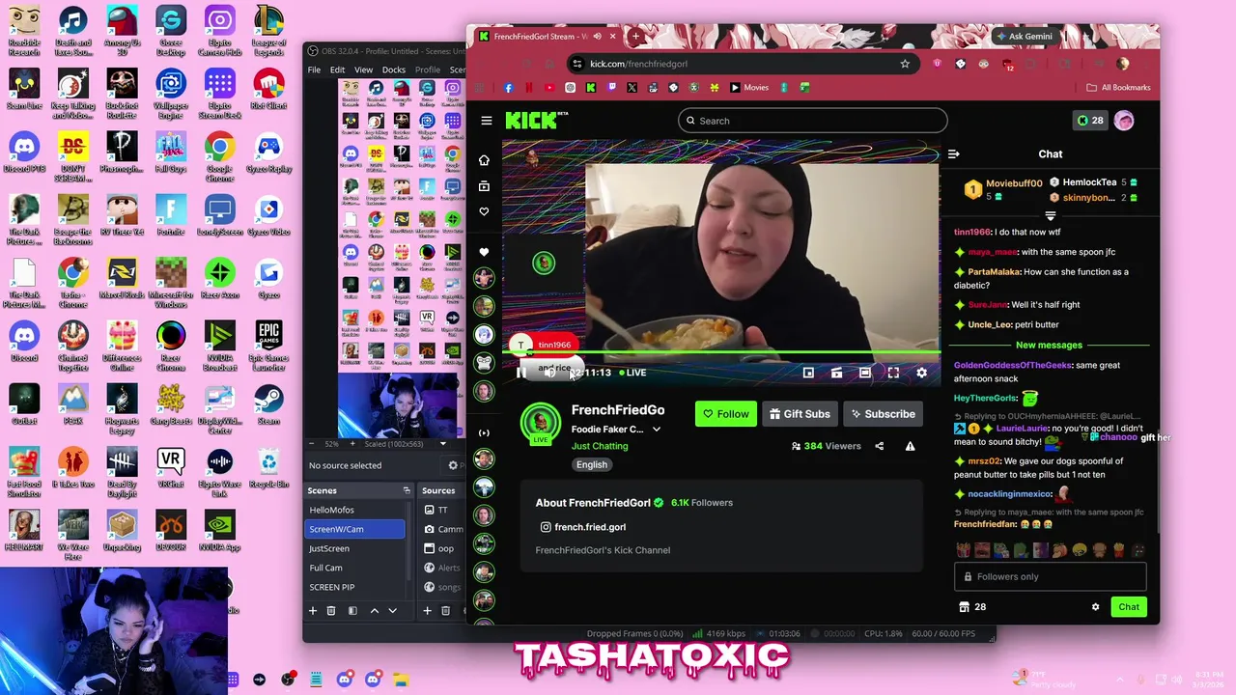Click Ask Gemini in Chrome
The width and height of the screenshot is (1236, 695).
tap(1023, 37)
